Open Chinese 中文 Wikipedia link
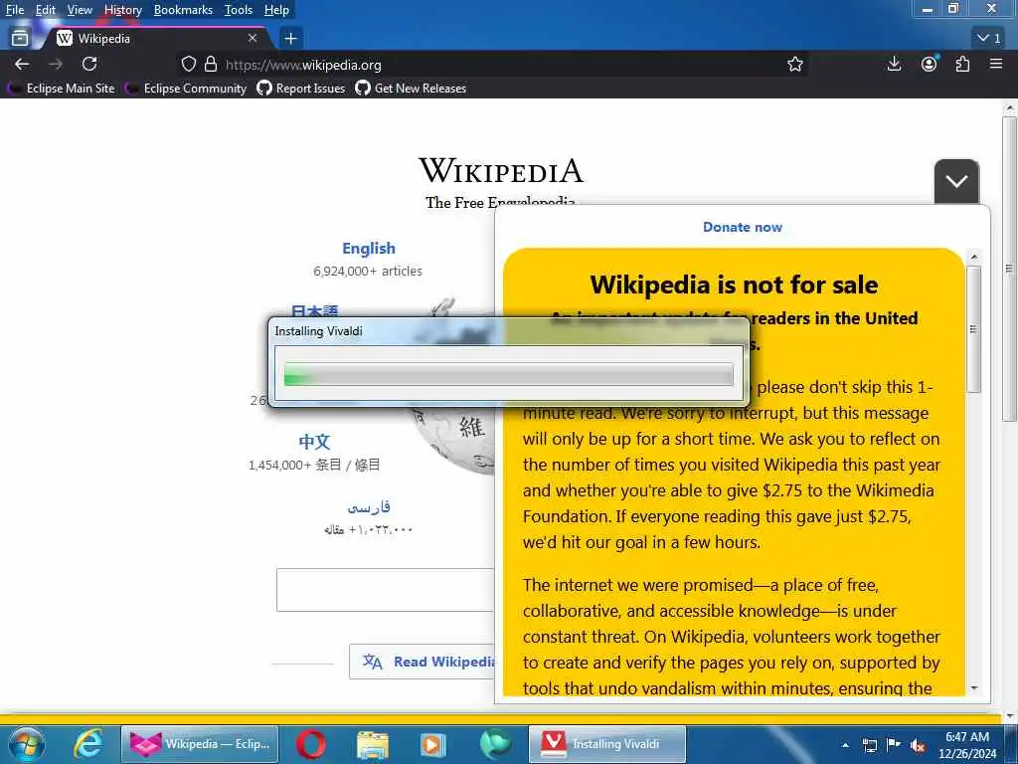 314,442
